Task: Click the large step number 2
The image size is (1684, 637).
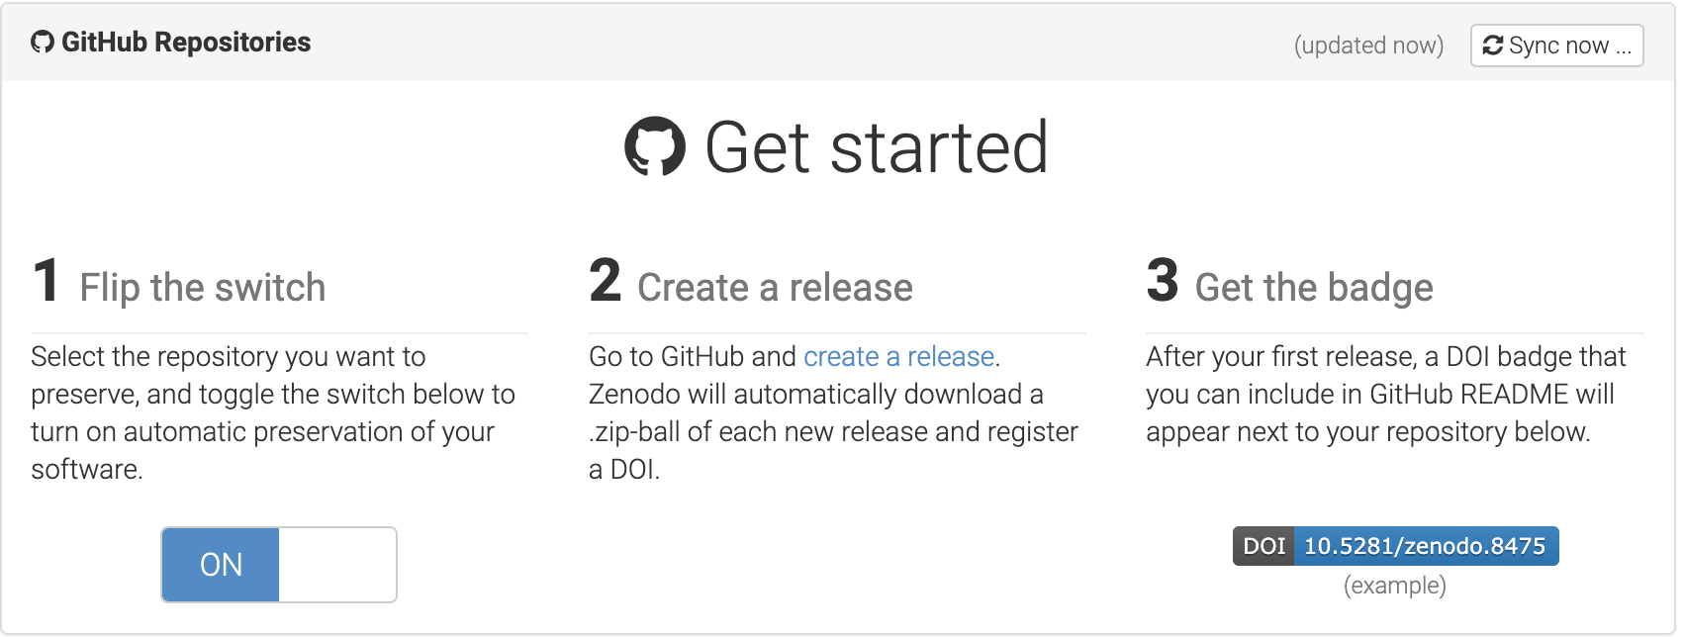Action: click(606, 281)
